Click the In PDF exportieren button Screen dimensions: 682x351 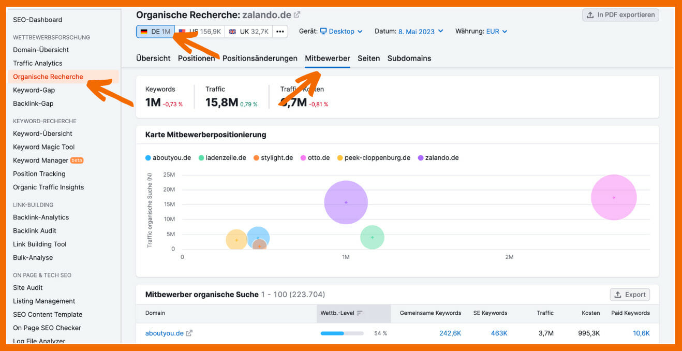point(620,15)
